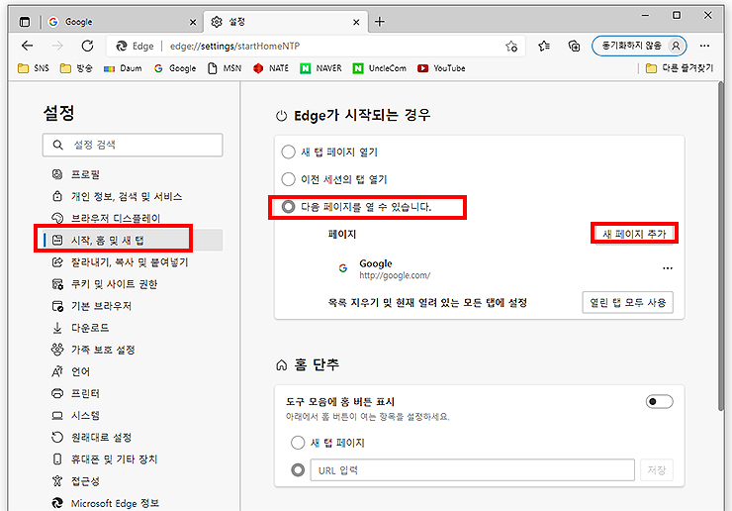
Task: Click the 설정 검색 search box
Action: [133, 145]
